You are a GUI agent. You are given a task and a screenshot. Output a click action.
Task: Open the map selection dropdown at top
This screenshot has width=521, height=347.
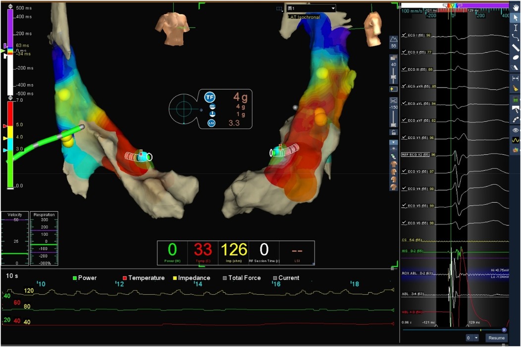pyautogui.click(x=332, y=8)
